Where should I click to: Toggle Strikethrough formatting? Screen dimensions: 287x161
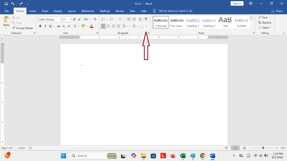point(59,26)
